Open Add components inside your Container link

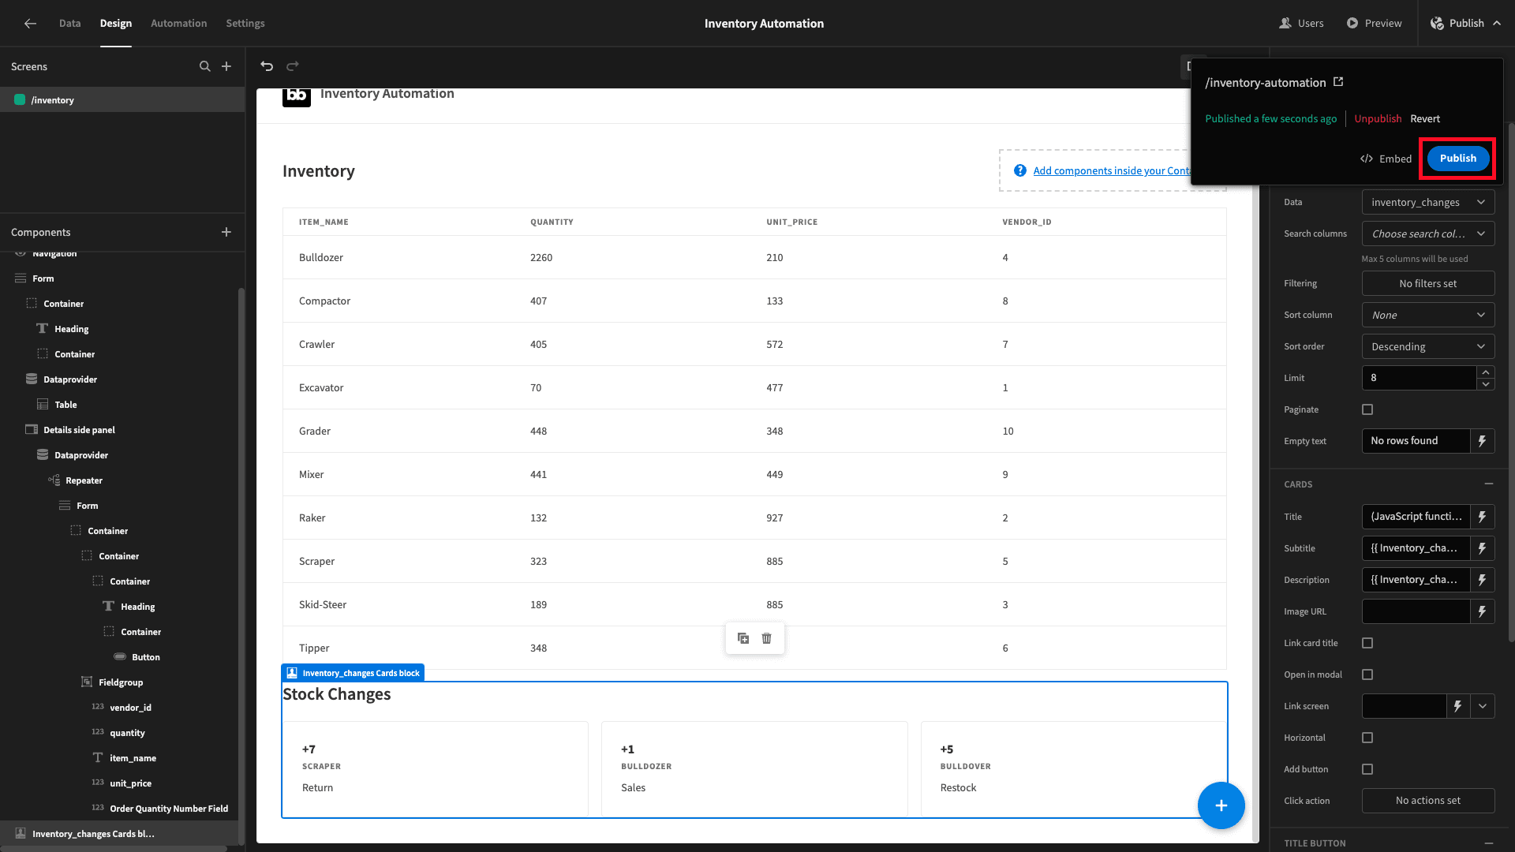click(1111, 170)
